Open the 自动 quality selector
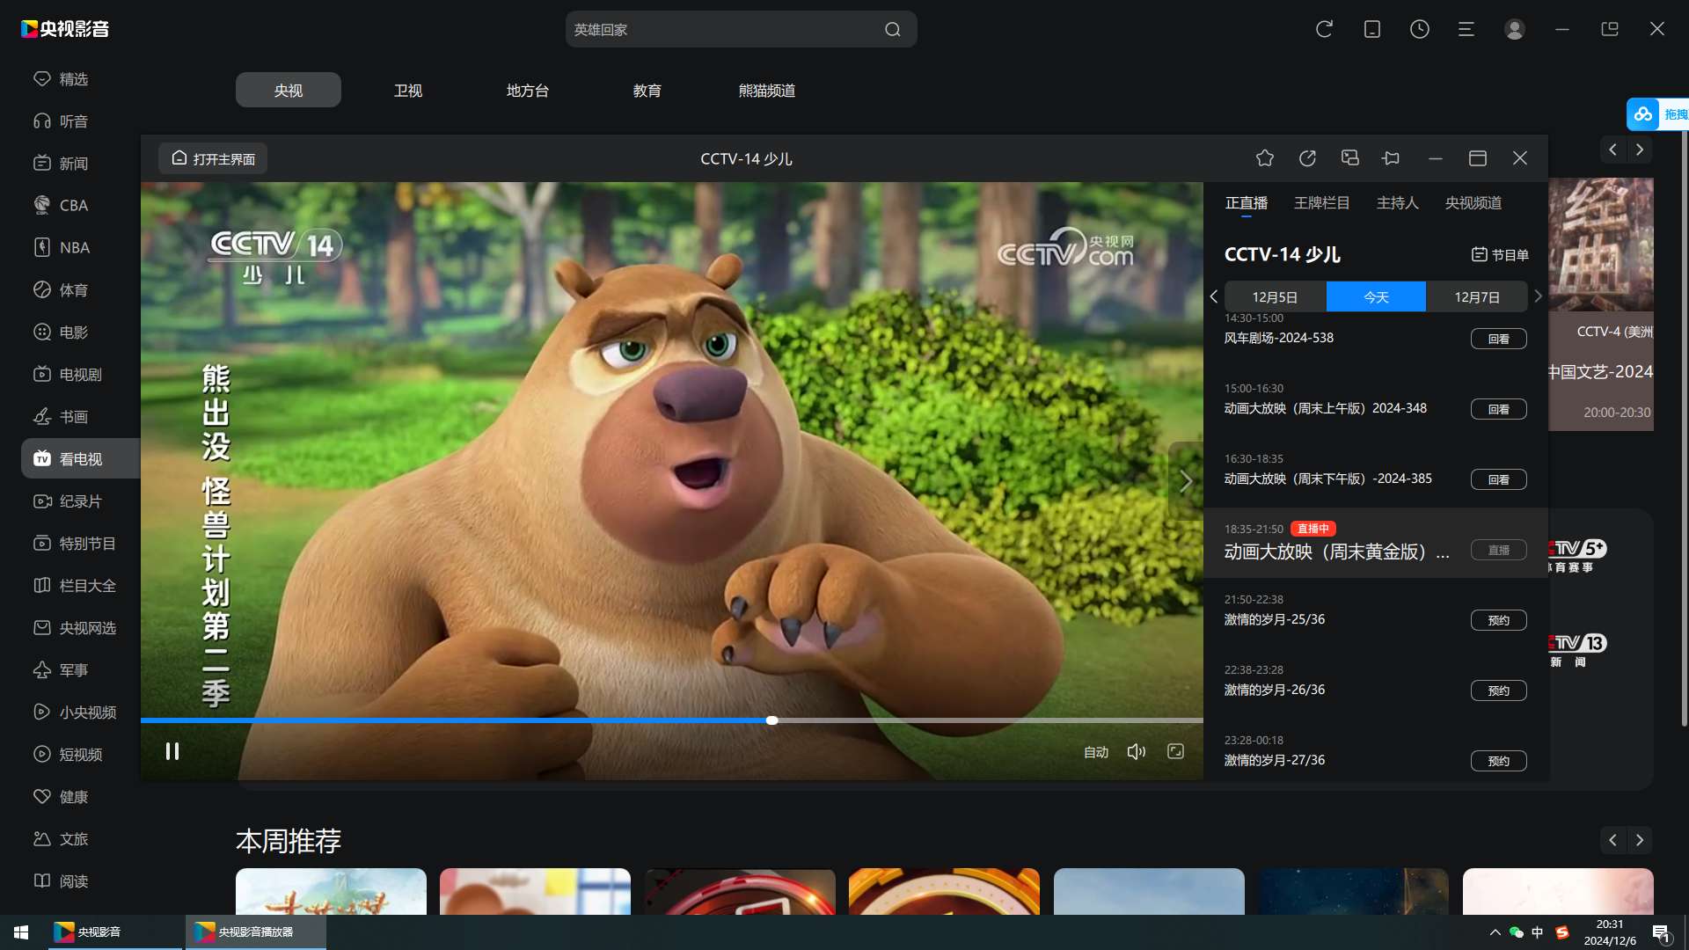This screenshot has width=1689, height=950. (1096, 752)
